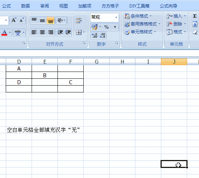The height and width of the screenshot is (178, 199).
Task: Open the DIY工具箱 ribbon tab
Action: point(139,6)
